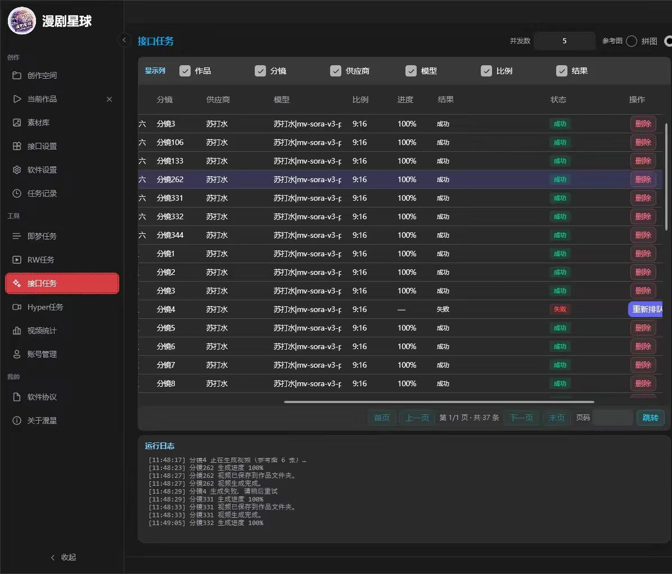The height and width of the screenshot is (574, 672).
Task: Open 账号管理 user icon
Action: click(17, 354)
